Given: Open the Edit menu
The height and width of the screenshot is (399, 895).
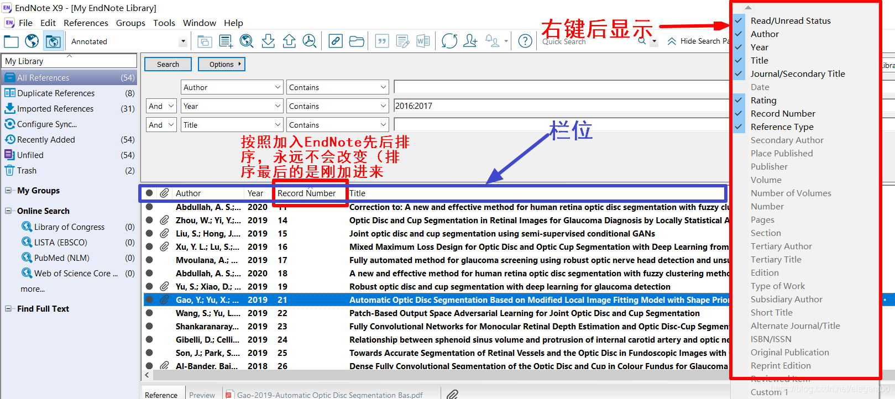Looking at the screenshot, I should (48, 23).
